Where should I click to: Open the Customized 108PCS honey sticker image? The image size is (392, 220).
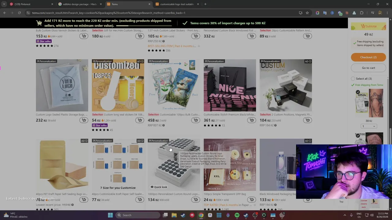click(x=118, y=85)
